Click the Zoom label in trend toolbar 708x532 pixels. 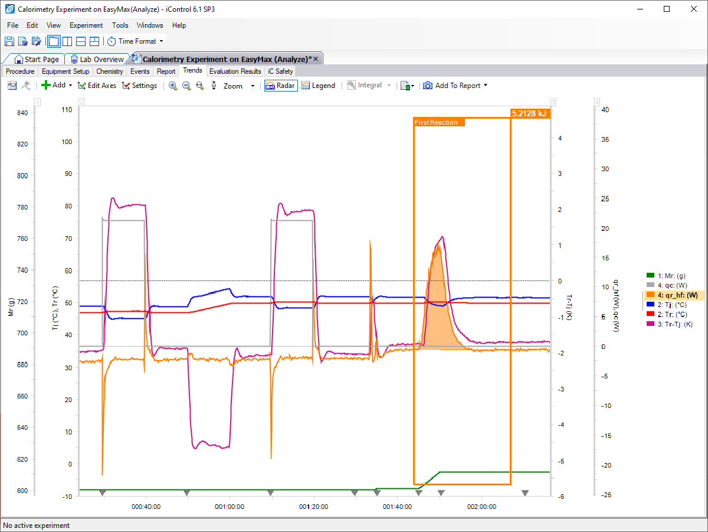coord(233,86)
